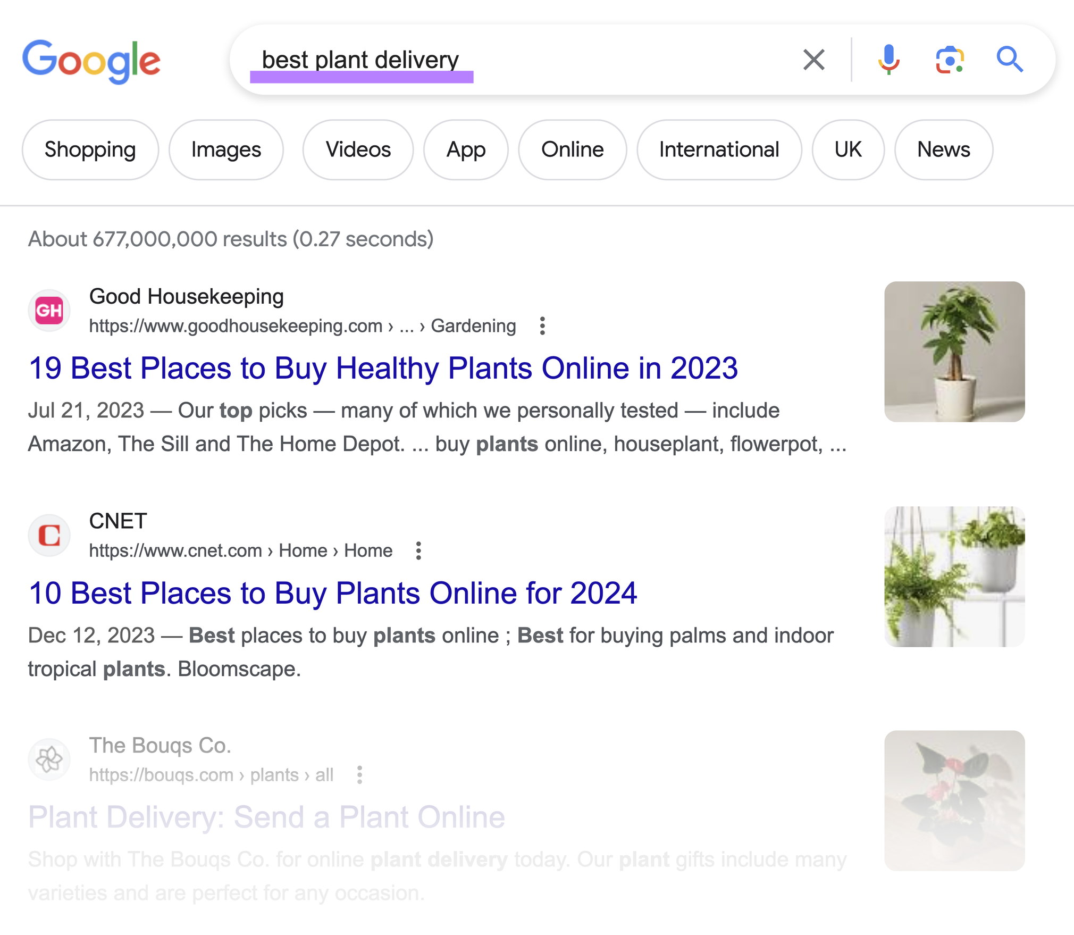Switch to the Shopping filter
This screenshot has width=1074, height=935.
click(90, 149)
